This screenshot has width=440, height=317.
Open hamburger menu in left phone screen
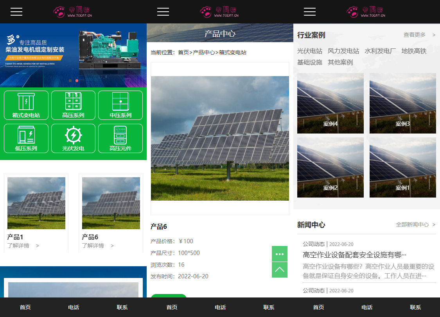click(x=16, y=12)
